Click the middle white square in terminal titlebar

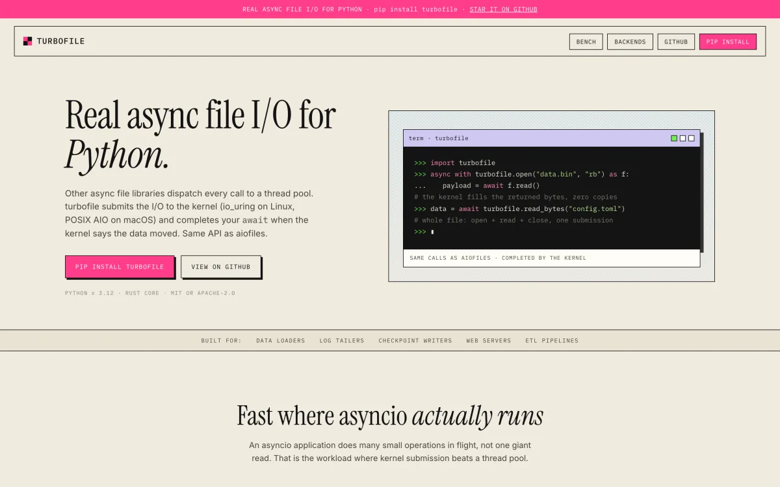[682, 138]
